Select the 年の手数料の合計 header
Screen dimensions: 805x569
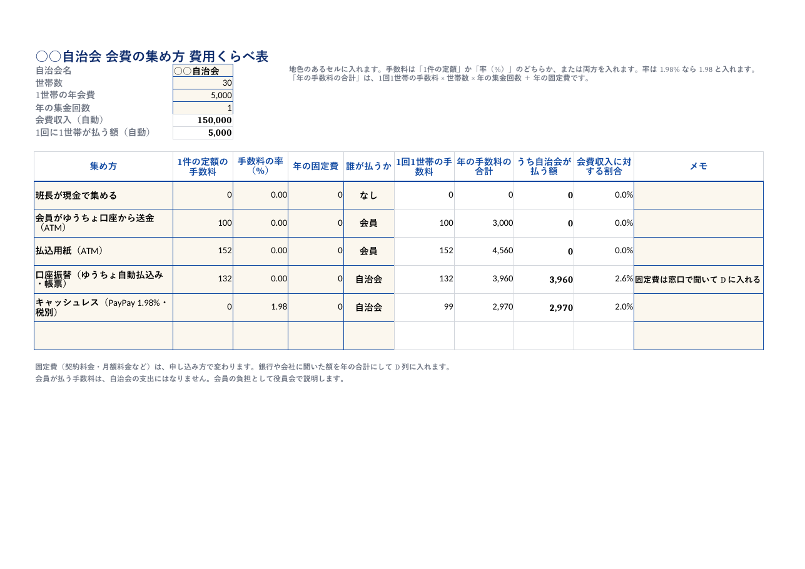click(484, 166)
